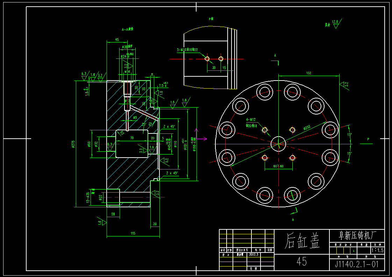Select the 30 dimension under the P view

(214, 68)
